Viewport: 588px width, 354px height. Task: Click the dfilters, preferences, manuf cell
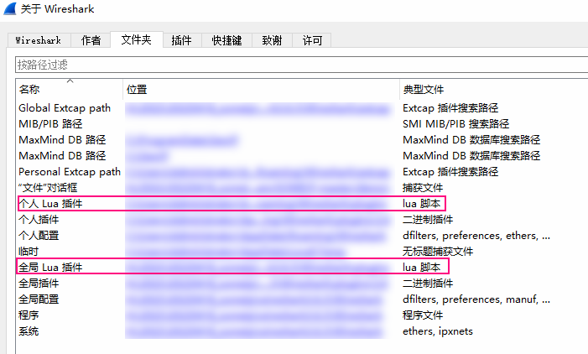(x=476, y=299)
